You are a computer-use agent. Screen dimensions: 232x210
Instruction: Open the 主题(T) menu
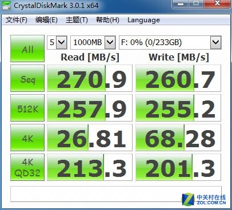coord(77,20)
